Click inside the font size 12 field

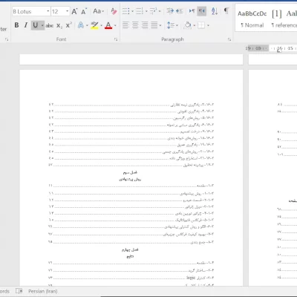58,12
